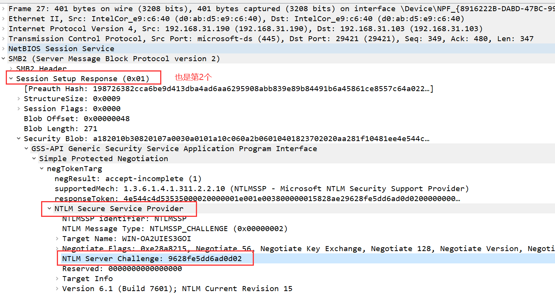Expand the SMB2 Header node

pyautogui.click(x=11, y=68)
